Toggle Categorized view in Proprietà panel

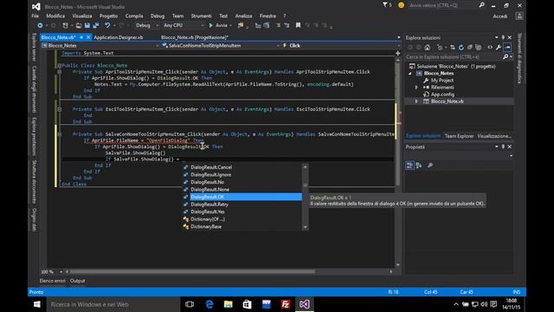point(409,166)
